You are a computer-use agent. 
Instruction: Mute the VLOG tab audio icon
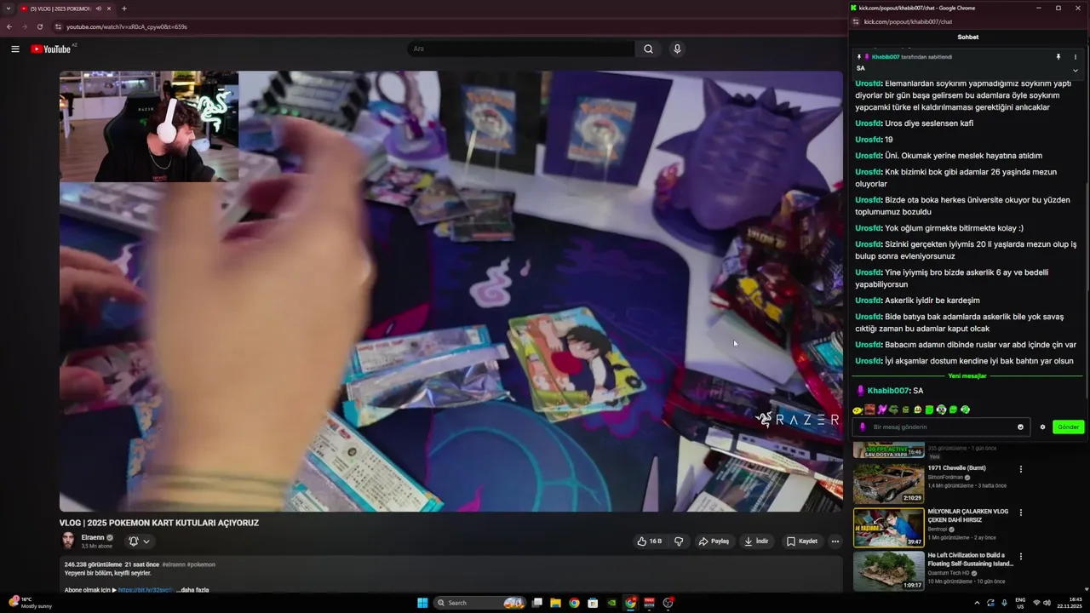[99, 9]
